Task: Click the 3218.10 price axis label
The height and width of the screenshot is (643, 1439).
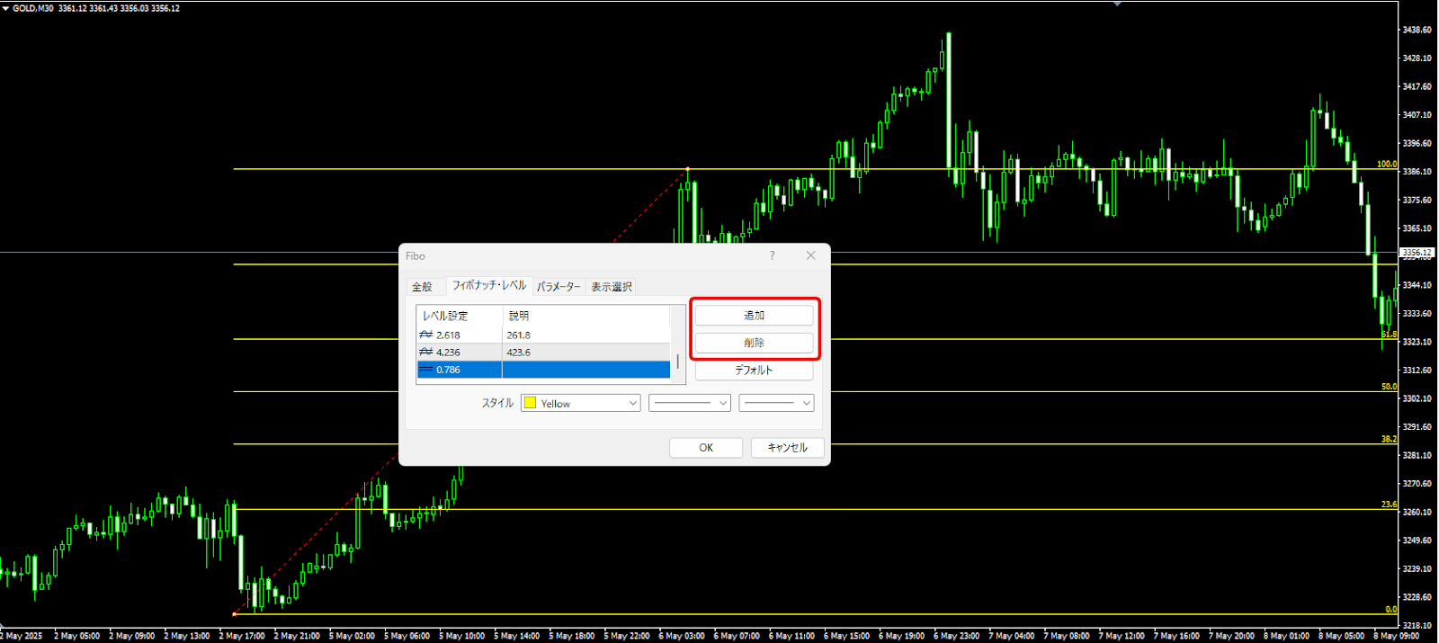Action: 1417,625
